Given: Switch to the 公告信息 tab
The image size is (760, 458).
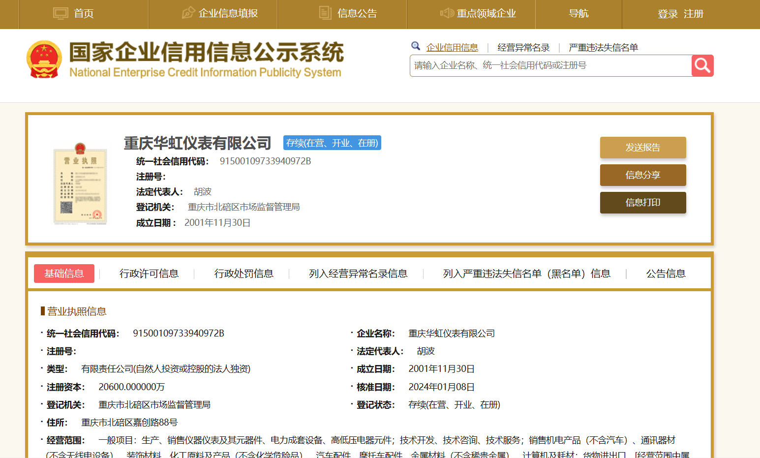Looking at the screenshot, I should 666,274.
